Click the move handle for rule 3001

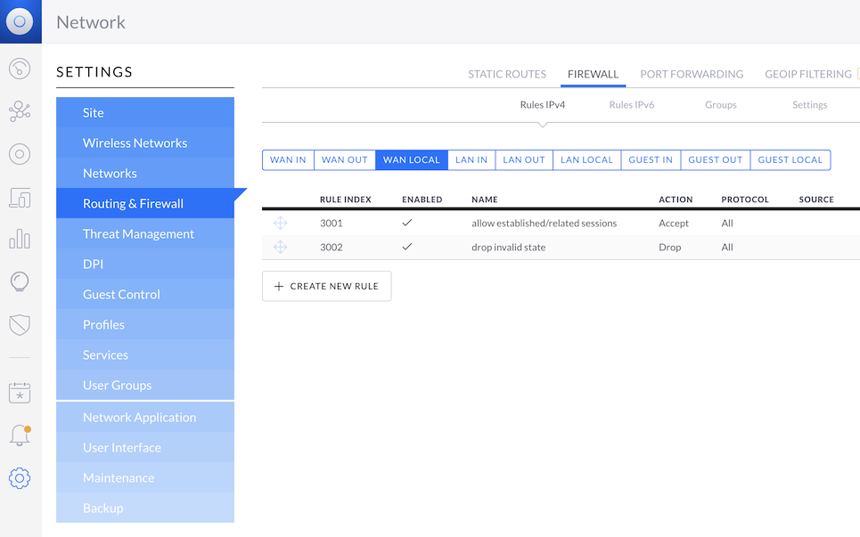tap(280, 224)
